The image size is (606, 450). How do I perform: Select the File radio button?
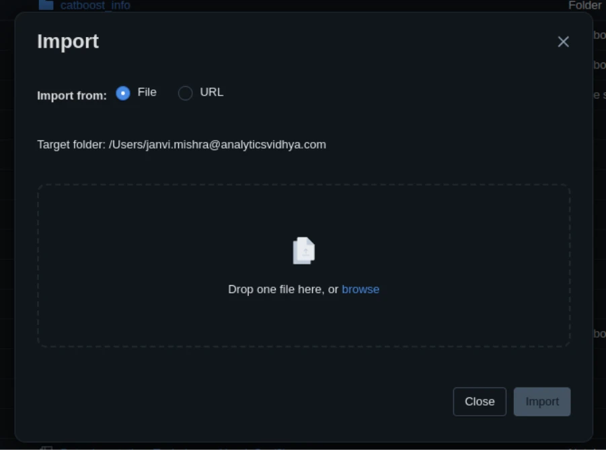pos(123,93)
